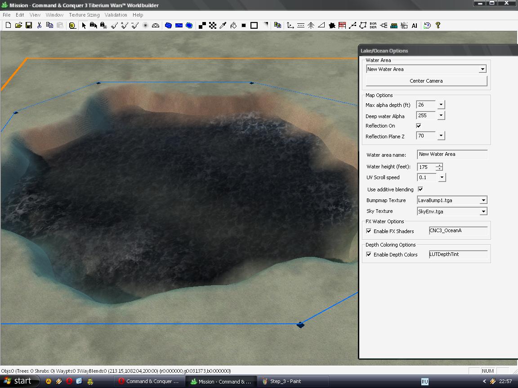Image resolution: width=518 pixels, height=388 pixels.
Task: Open the Deep water Alpha dropdown
Action: click(x=441, y=115)
